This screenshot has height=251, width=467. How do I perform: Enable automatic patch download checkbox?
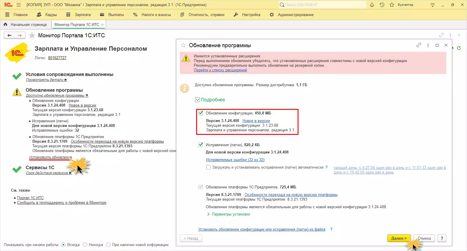208,167
